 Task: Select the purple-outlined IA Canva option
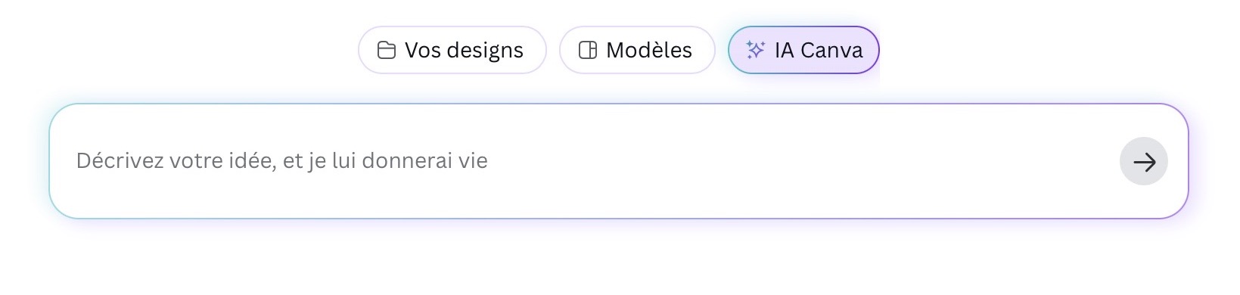click(803, 50)
